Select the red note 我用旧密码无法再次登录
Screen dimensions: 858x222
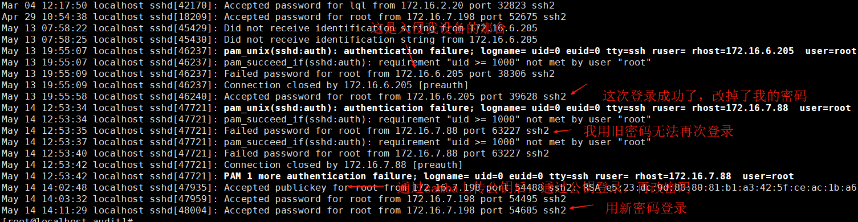coord(658,131)
